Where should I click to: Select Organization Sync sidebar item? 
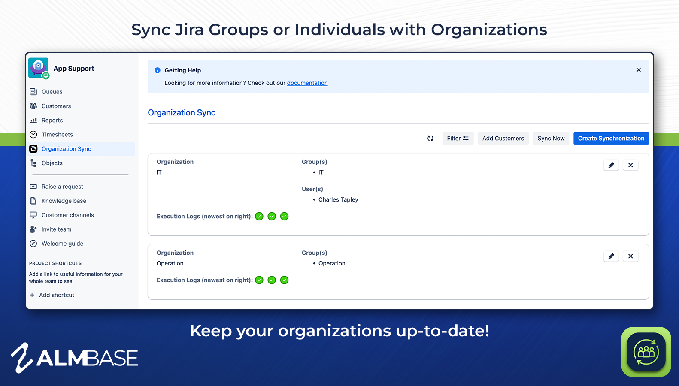(81, 149)
